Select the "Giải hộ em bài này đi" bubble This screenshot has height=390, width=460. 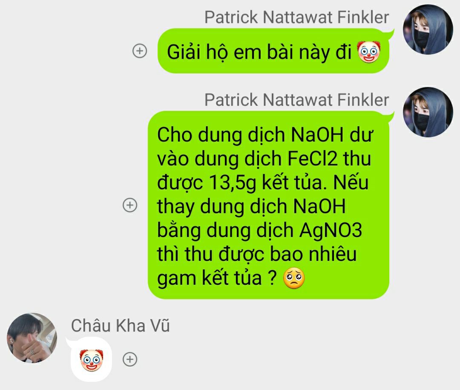pos(273,51)
